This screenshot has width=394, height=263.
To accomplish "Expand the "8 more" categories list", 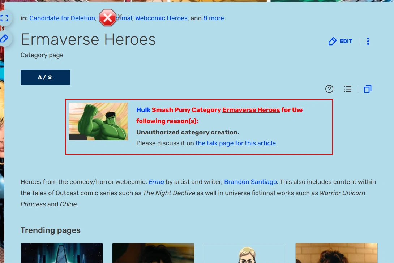I will tap(214, 18).
